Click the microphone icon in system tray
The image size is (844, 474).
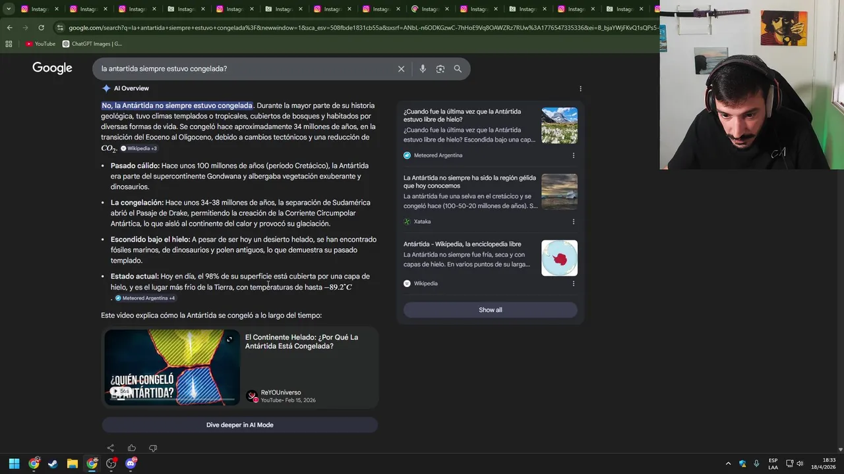coord(756,463)
